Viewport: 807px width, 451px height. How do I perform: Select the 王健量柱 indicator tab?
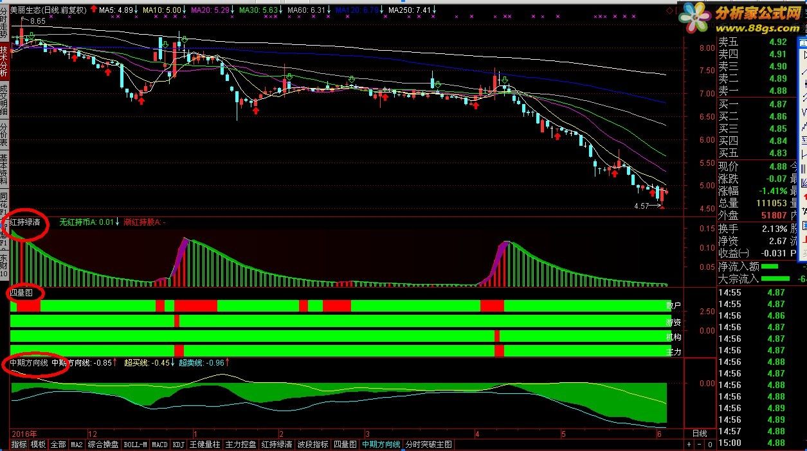click(x=205, y=445)
